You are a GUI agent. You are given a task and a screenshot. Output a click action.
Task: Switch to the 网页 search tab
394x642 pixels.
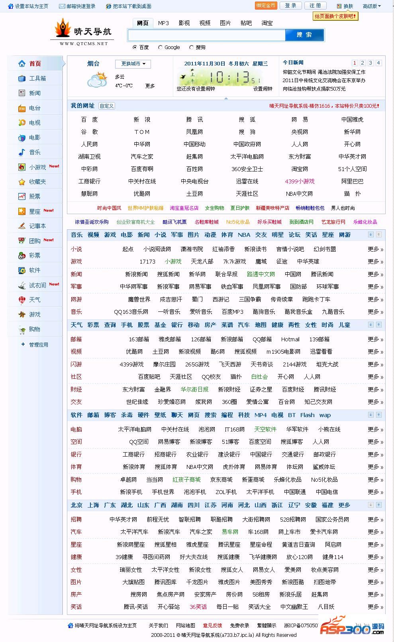point(143,23)
